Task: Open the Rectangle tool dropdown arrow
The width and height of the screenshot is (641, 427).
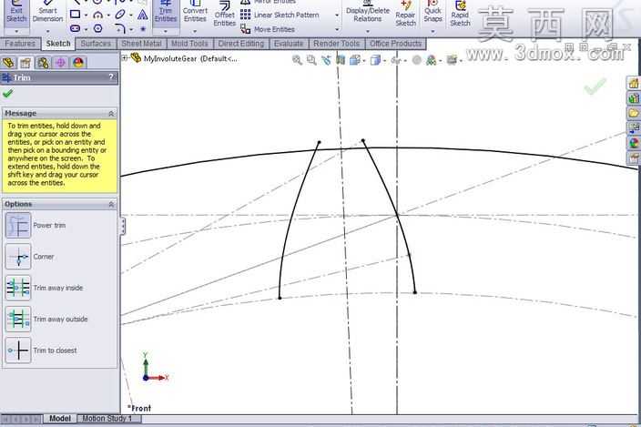Action: (86, 15)
